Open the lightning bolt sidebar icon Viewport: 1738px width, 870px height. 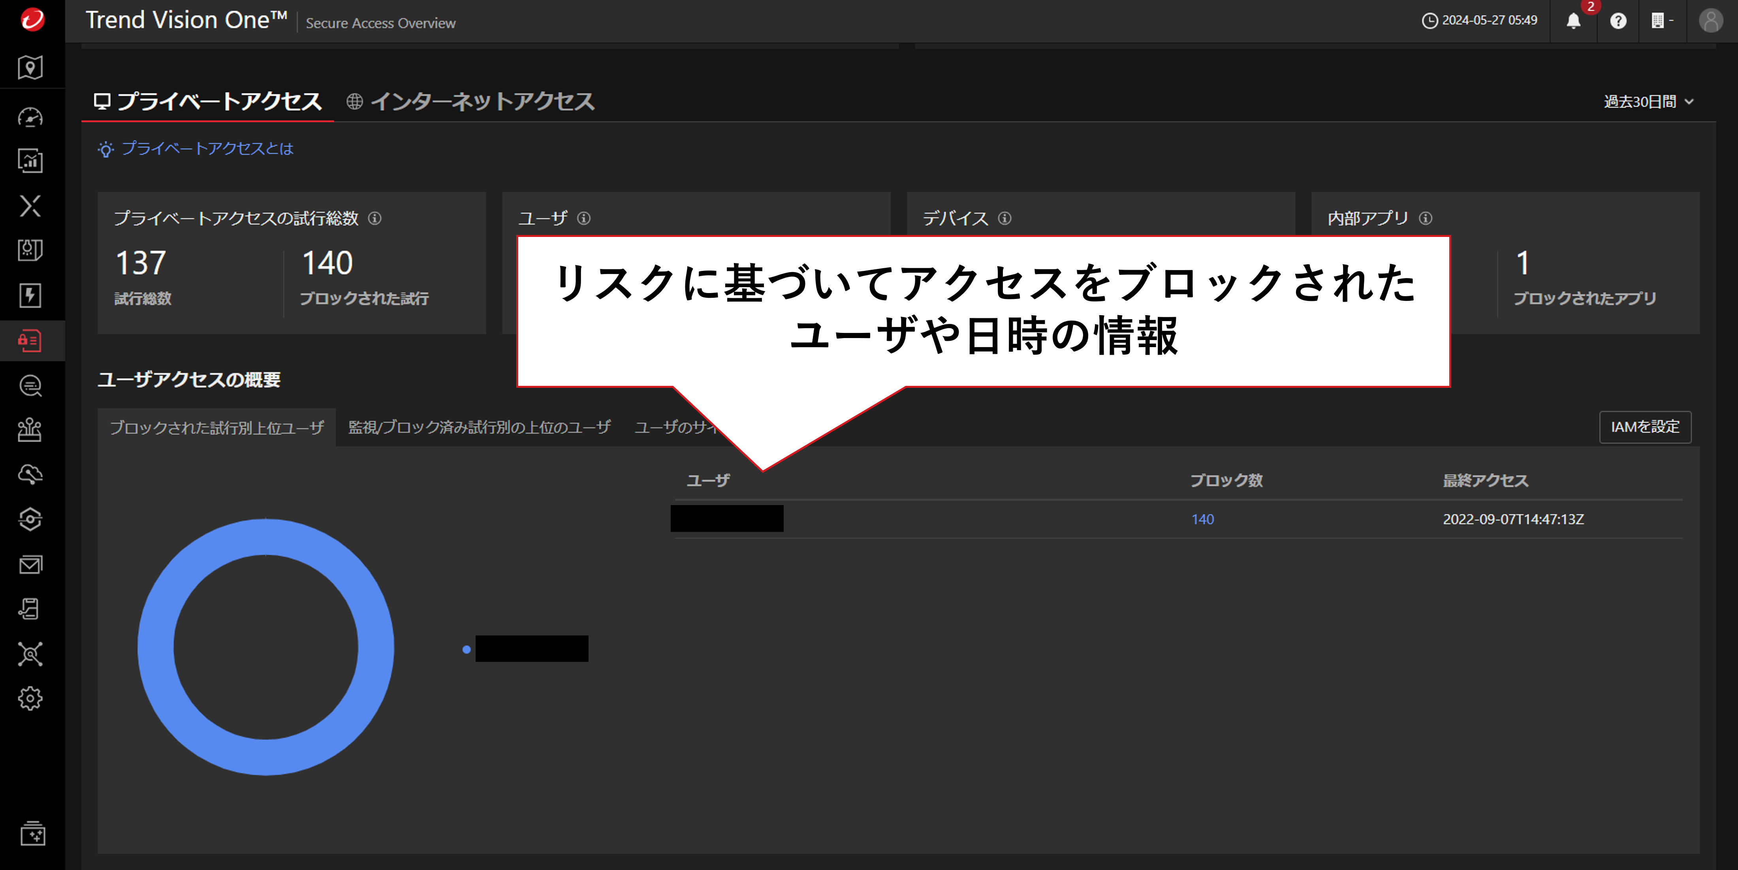coord(30,295)
